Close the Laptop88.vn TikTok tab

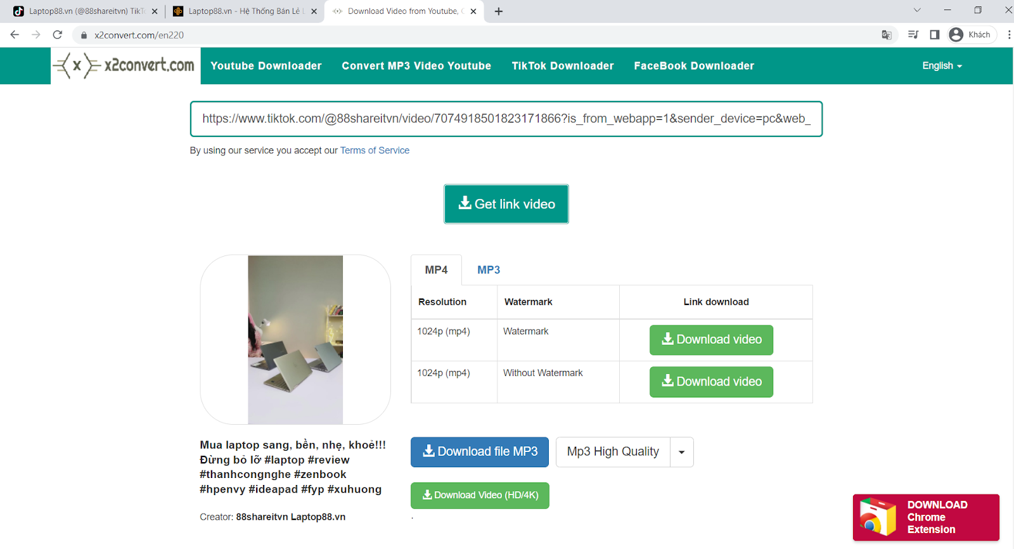(x=155, y=11)
